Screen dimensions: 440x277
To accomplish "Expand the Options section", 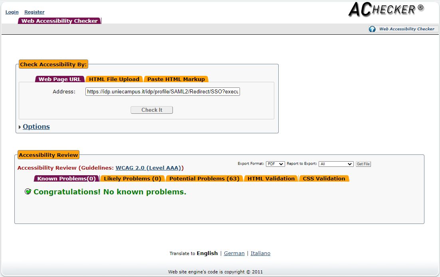I will point(36,127).
